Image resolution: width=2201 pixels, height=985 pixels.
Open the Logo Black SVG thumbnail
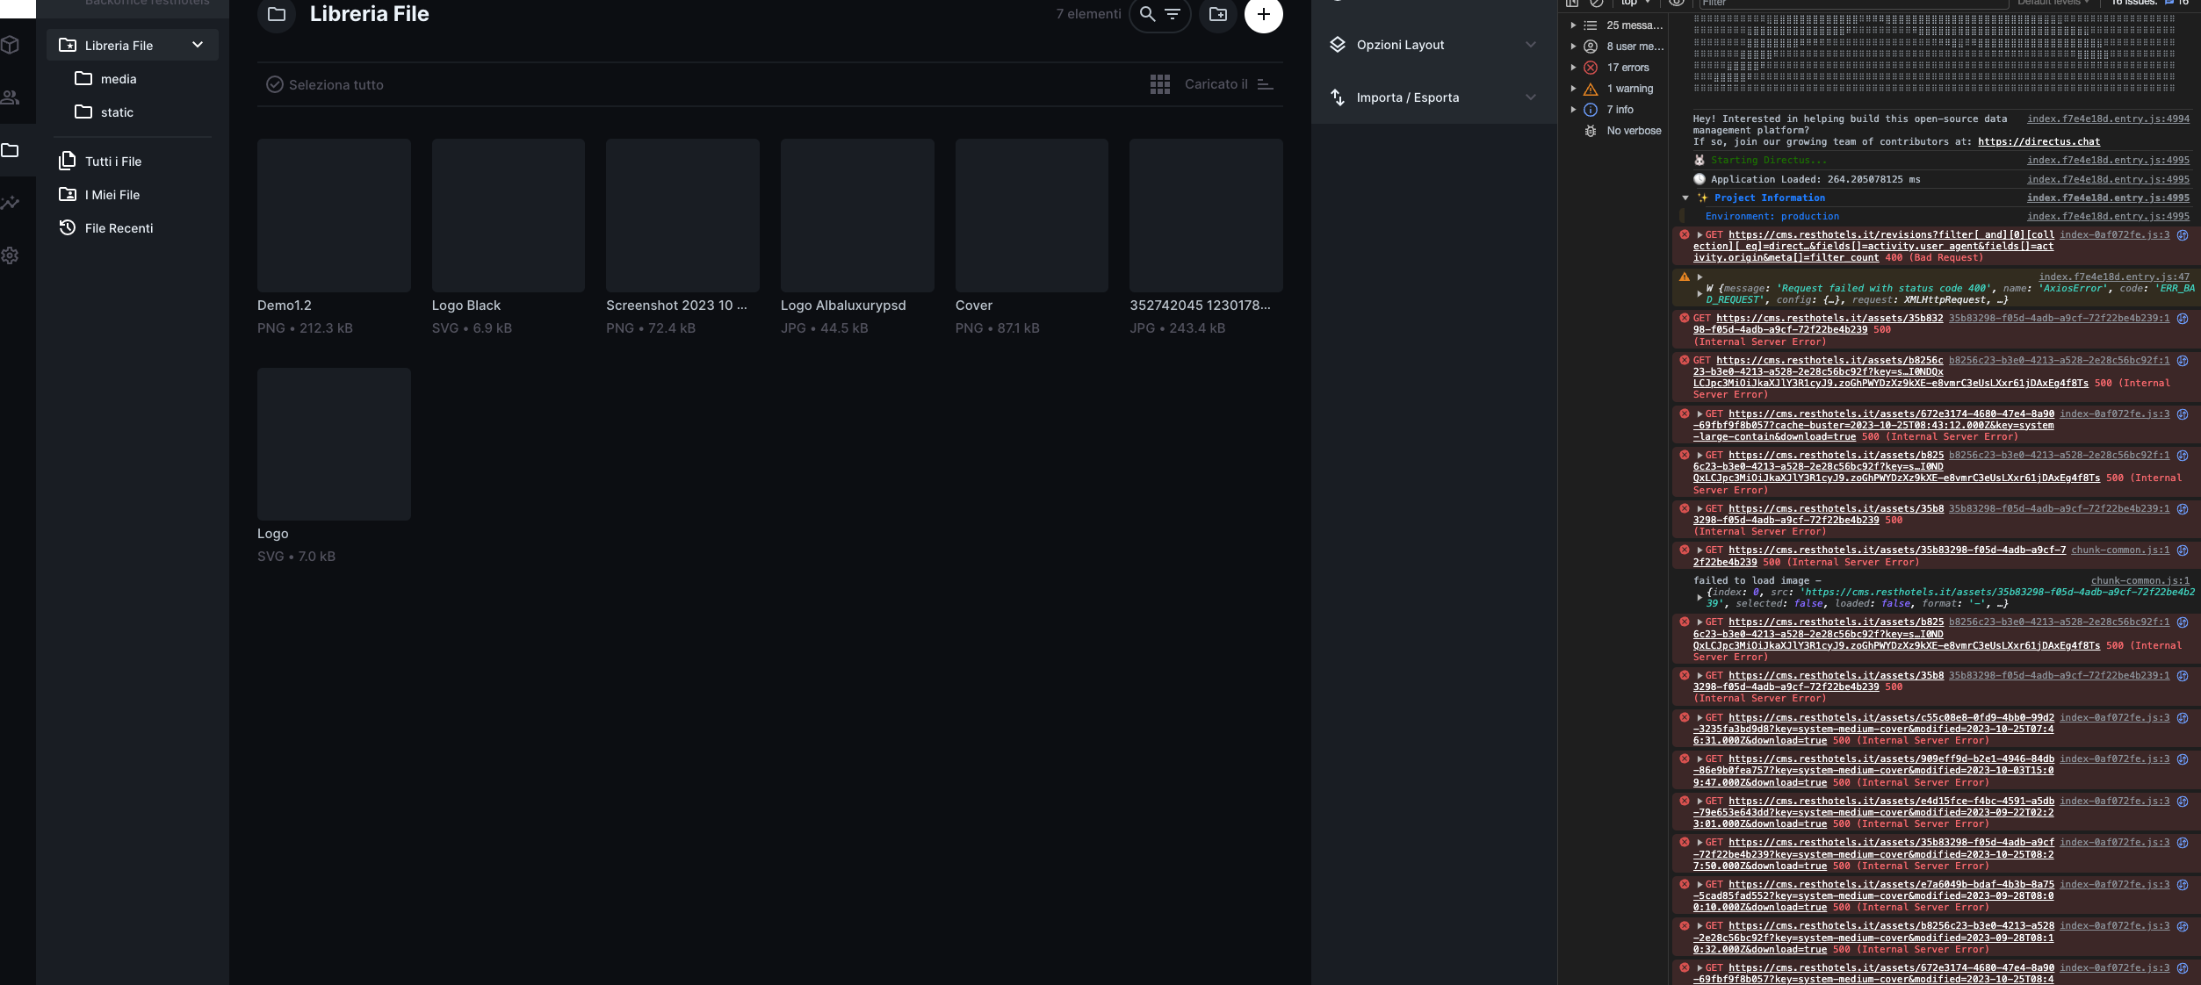[x=508, y=215]
